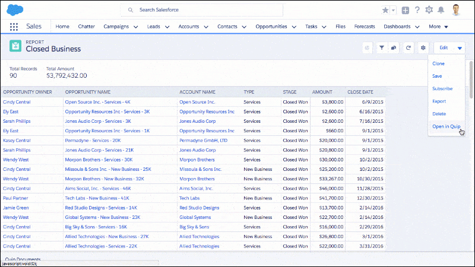
Task: Open the report settings gear icon
Action: pos(423,47)
